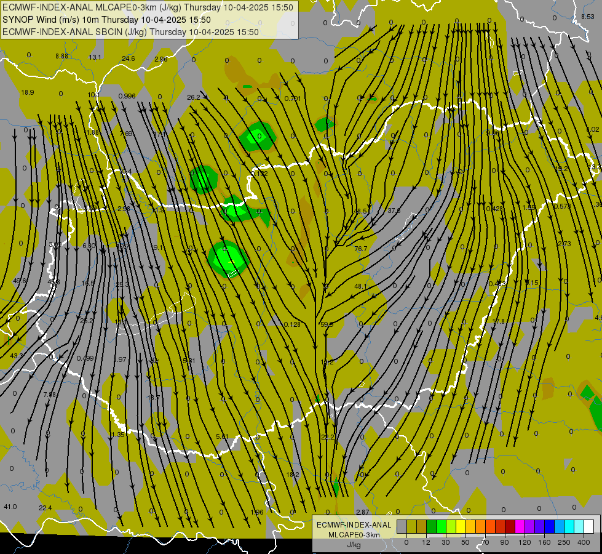Viewport: 602px width, 554px height.
Task: Click the map value 1.96
Action: [x=257, y=512]
